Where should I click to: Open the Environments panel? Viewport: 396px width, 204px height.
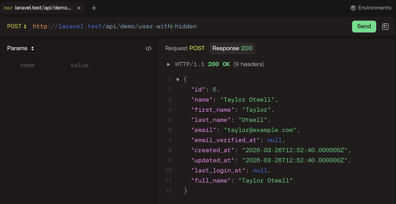coord(374,8)
